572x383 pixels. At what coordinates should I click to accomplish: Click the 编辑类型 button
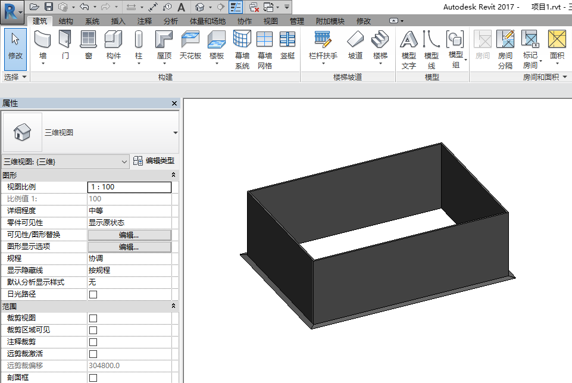click(154, 161)
